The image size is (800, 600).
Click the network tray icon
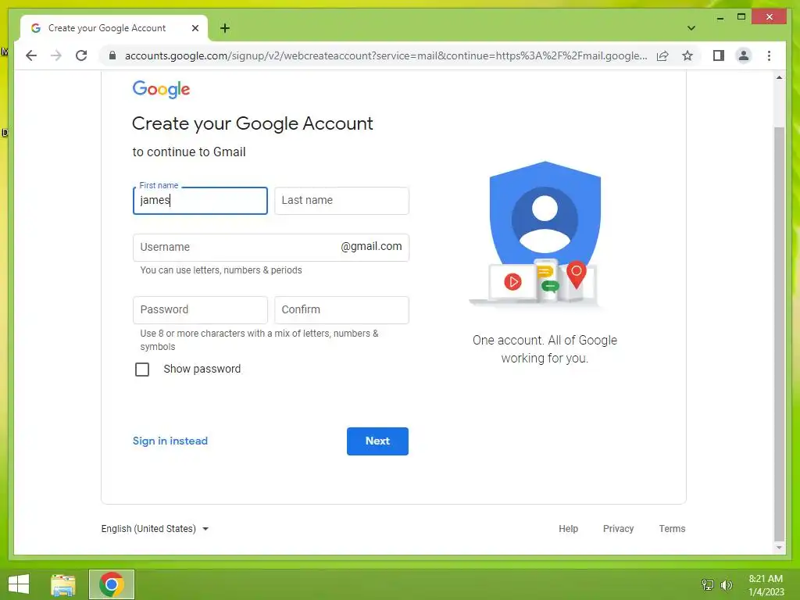708,584
